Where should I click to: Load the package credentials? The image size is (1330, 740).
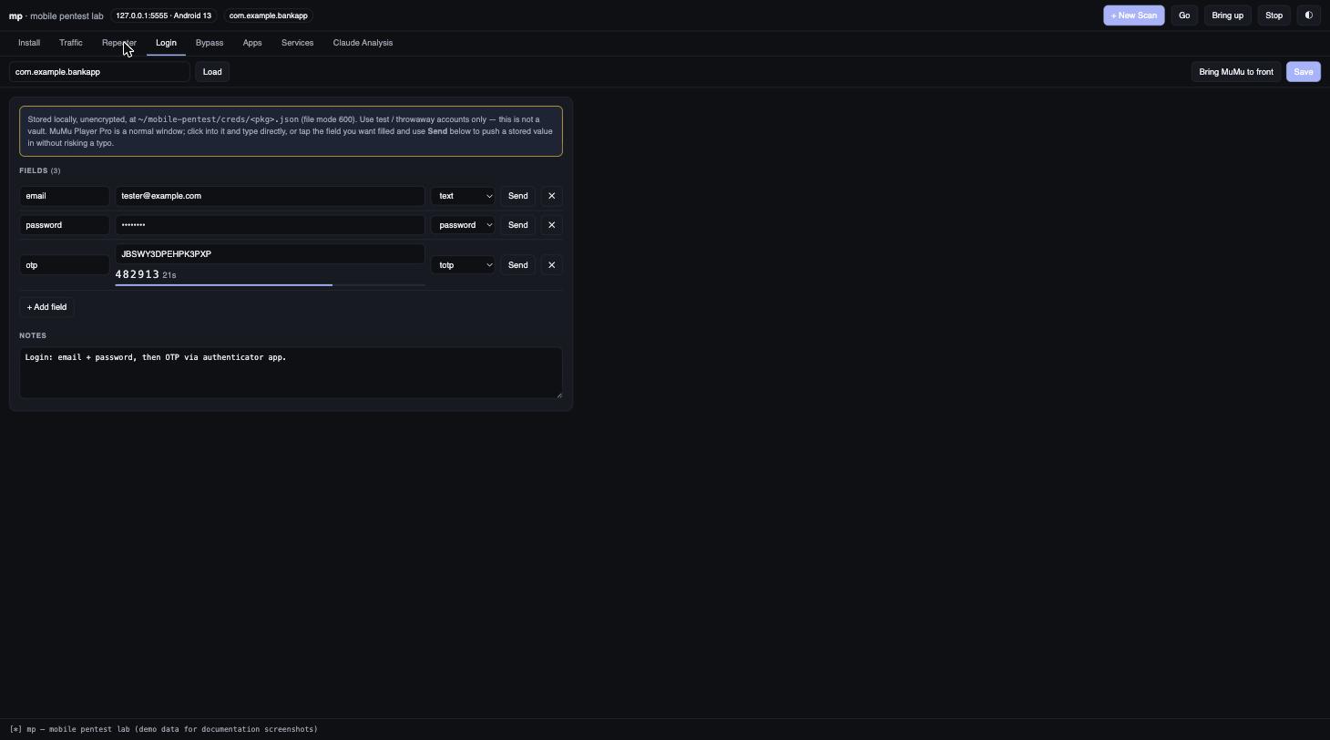(x=212, y=72)
